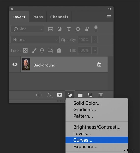Open the fx layer style button

tap(49, 95)
